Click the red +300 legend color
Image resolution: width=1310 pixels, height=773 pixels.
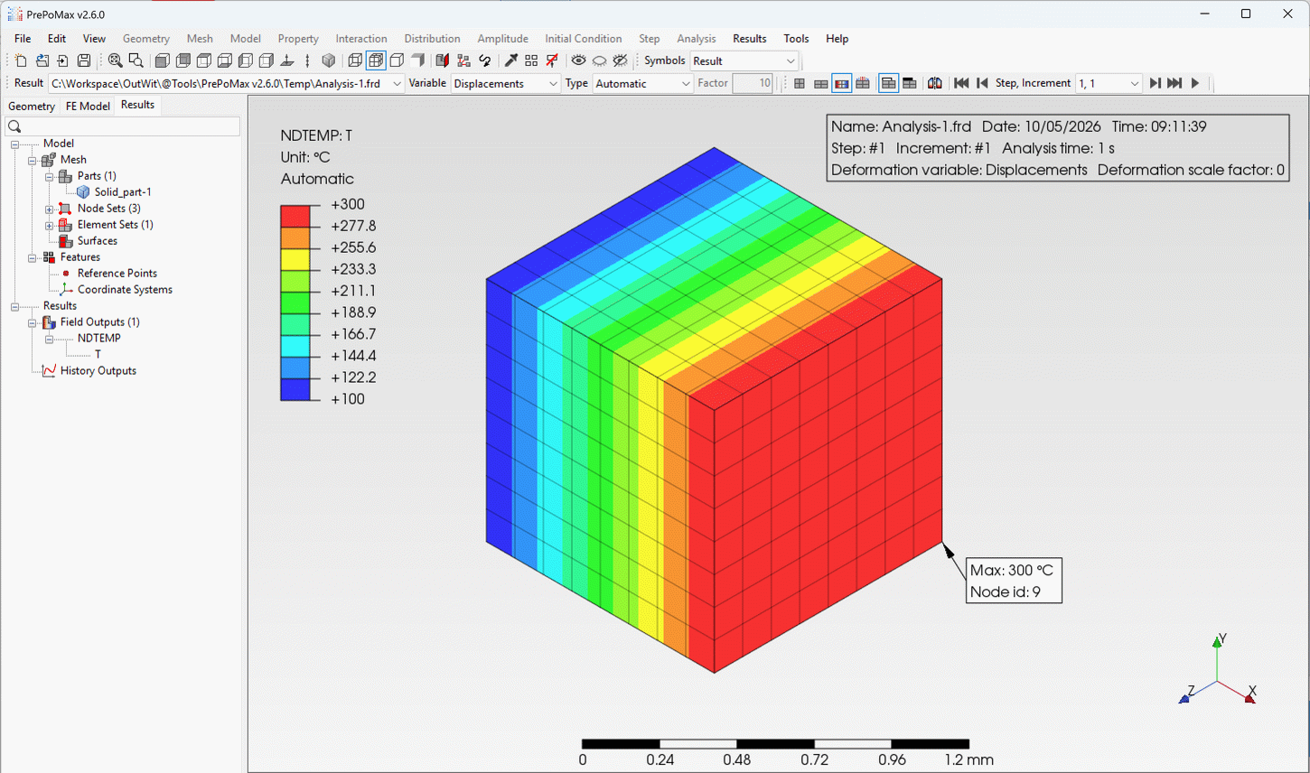[295, 215]
